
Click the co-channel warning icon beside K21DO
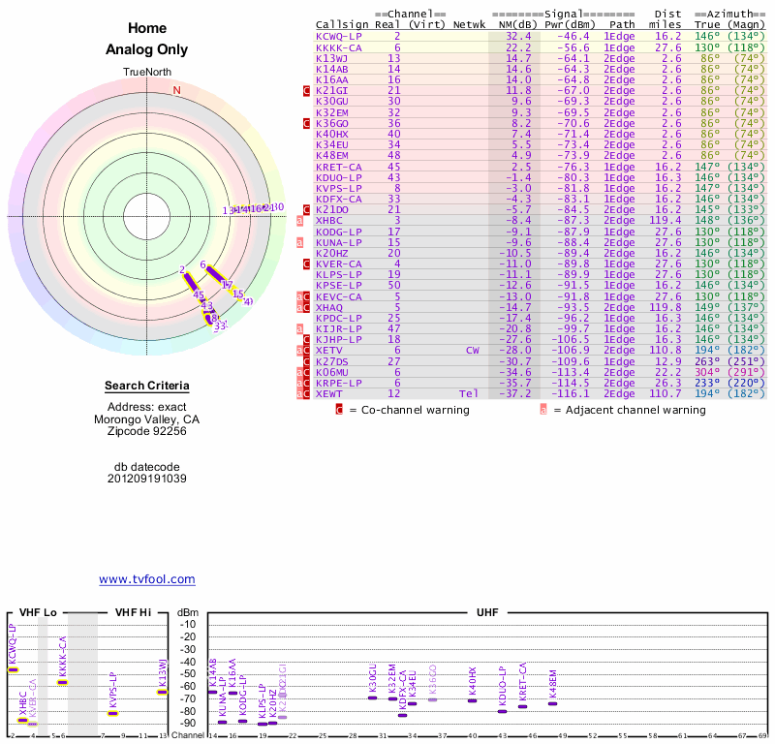tap(306, 209)
